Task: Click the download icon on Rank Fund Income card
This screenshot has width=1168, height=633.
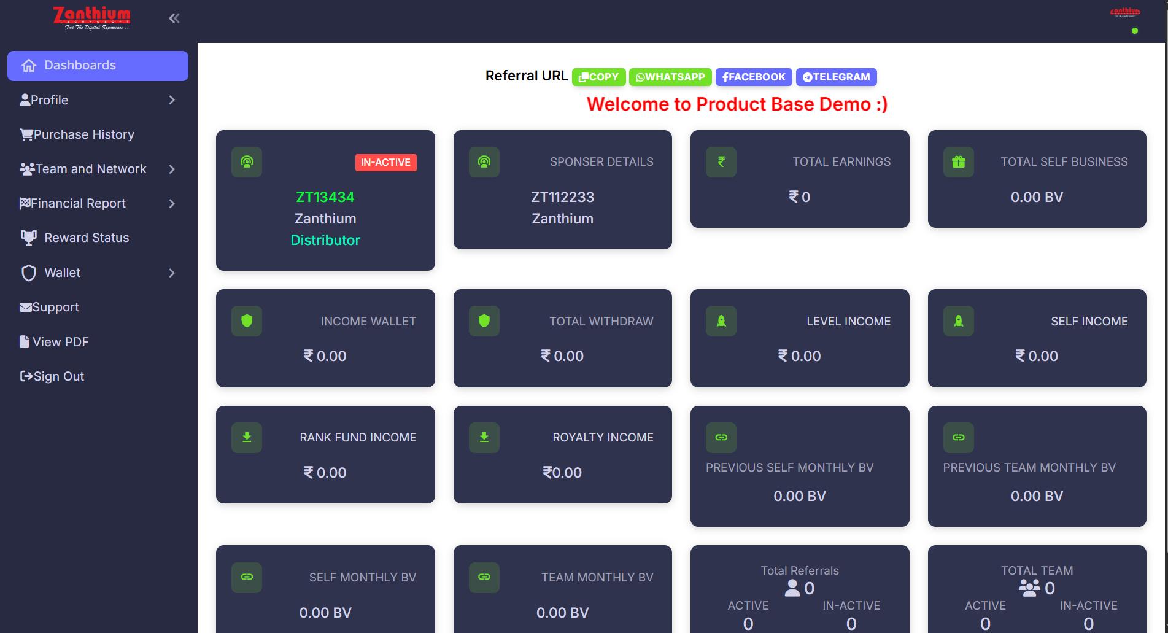Action: click(x=247, y=438)
